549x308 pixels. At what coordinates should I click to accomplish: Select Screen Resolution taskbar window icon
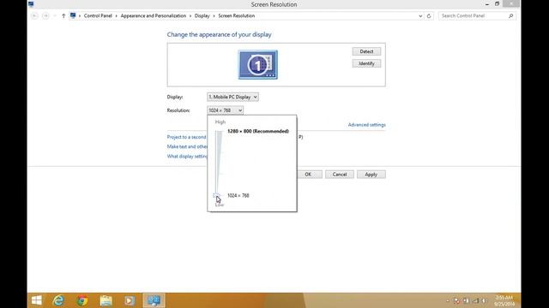[x=154, y=300]
